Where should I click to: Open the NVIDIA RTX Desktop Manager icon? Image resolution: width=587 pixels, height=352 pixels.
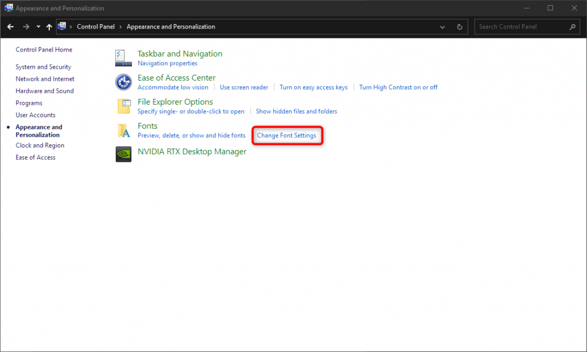pyautogui.click(x=123, y=154)
